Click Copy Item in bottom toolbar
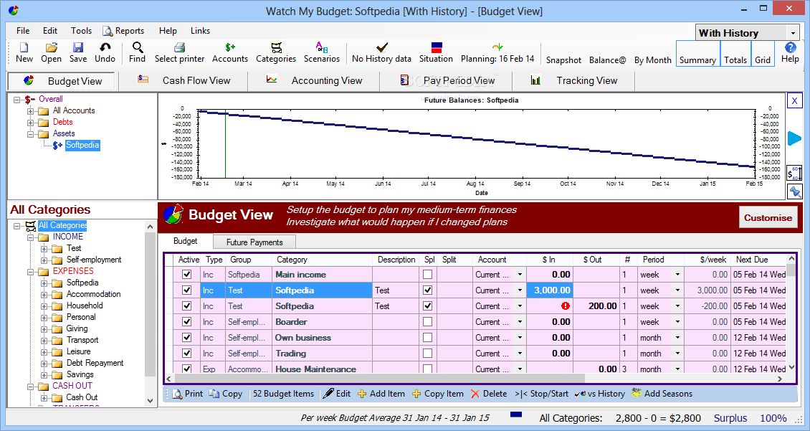The height and width of the screenshot is (431, 810). click(438, 394)
